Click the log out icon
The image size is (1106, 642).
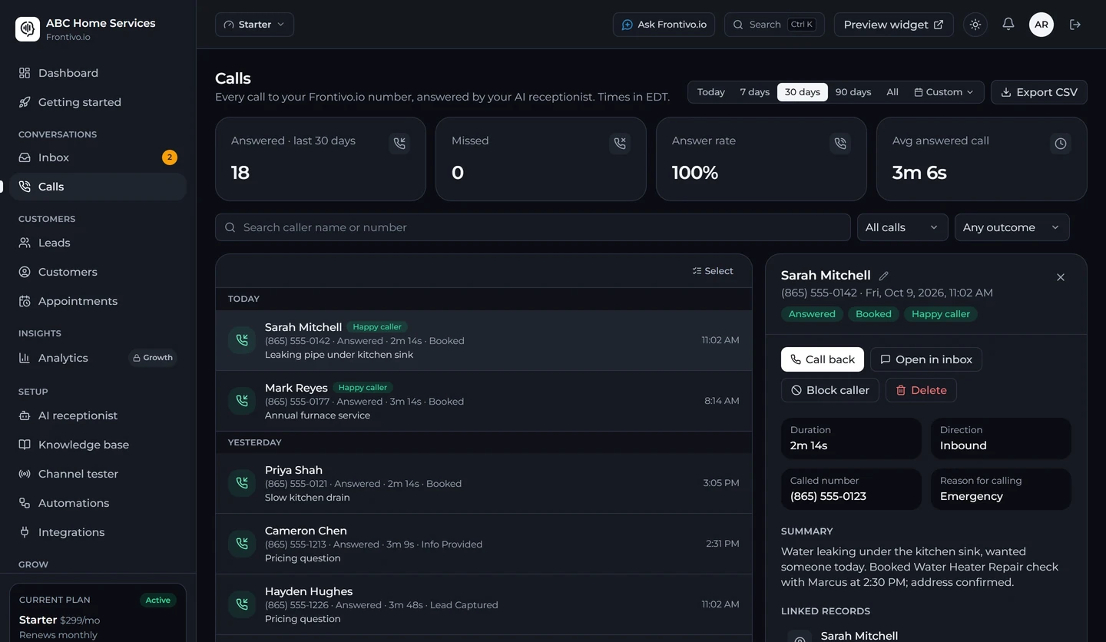pos(1075,25)
